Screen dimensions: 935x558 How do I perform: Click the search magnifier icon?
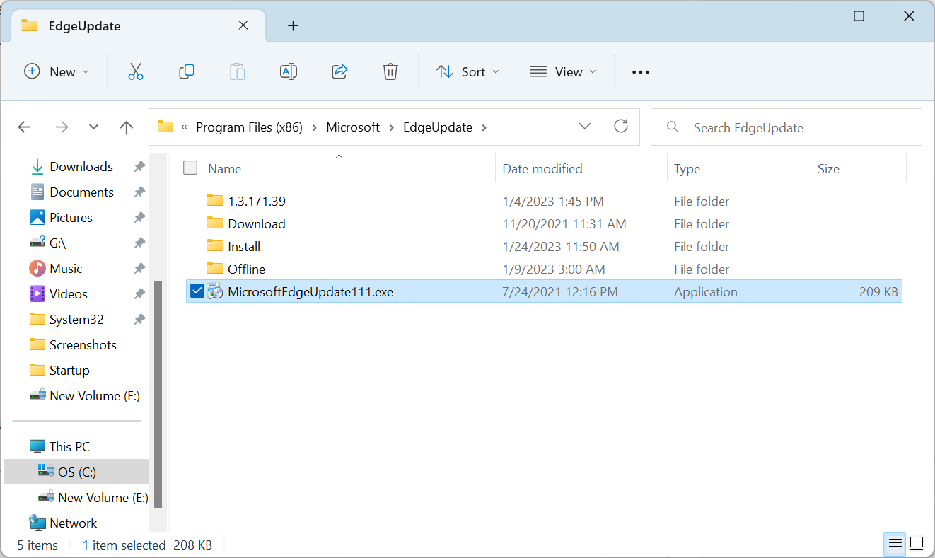[x=673, y=127]
